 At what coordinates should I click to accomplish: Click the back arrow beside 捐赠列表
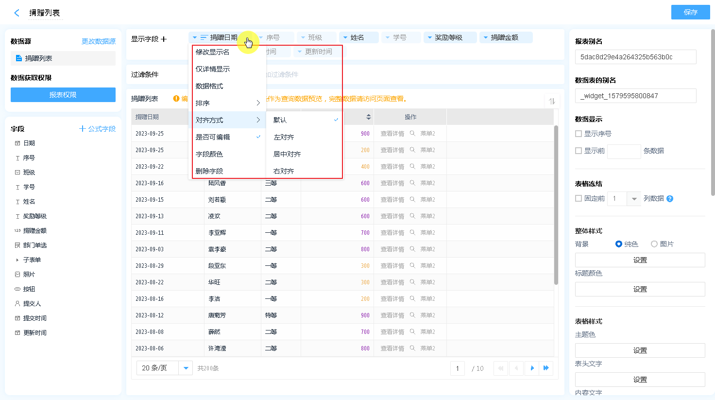coord(17,13)
